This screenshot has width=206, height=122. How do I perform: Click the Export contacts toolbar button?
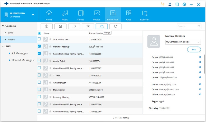pyautogui.click(x=74, y=26)
